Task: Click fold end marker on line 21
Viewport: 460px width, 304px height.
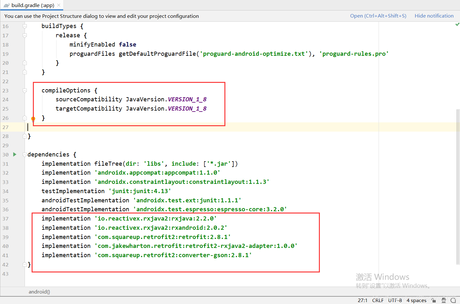Action: [25, 72]
